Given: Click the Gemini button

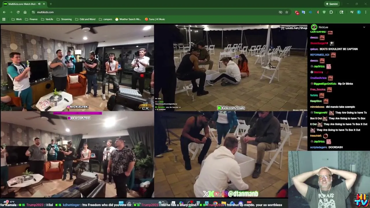Looking at the screenshot, I should (x=331, y=4).
